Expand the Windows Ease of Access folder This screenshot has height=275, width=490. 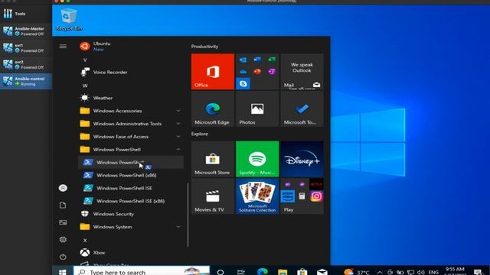click(x=131, y=137)
